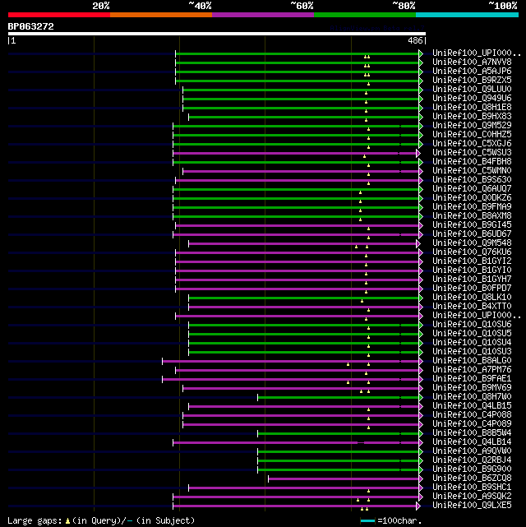The width and height of the screenshot is (526, 527).
Task: Select the UniRef100_C5XGJ6 label
Action: pos(472,144)
